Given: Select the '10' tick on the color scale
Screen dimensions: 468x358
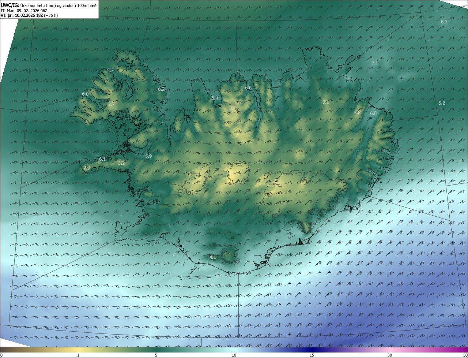Looking at the screenshot, I should [234, 355].
